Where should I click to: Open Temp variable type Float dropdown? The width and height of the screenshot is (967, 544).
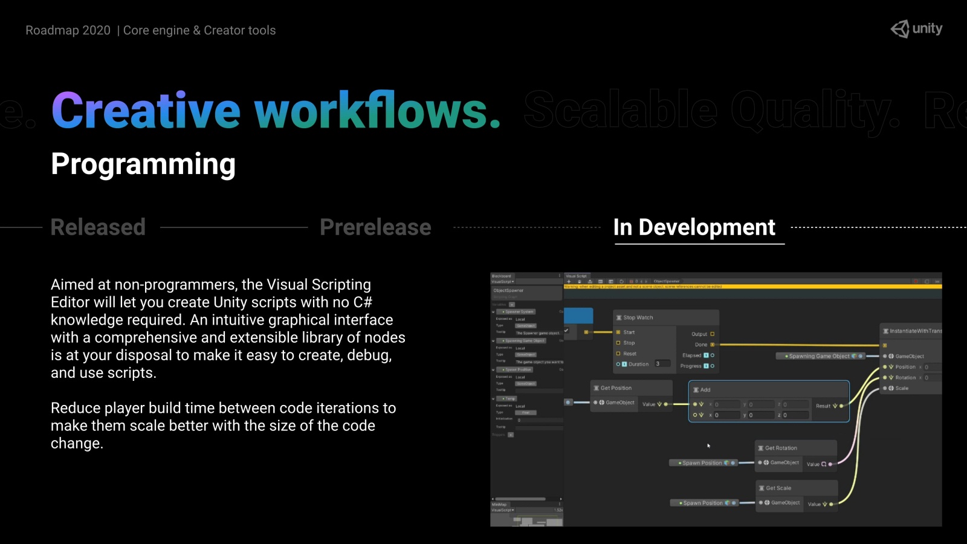(x=526, y=413)
